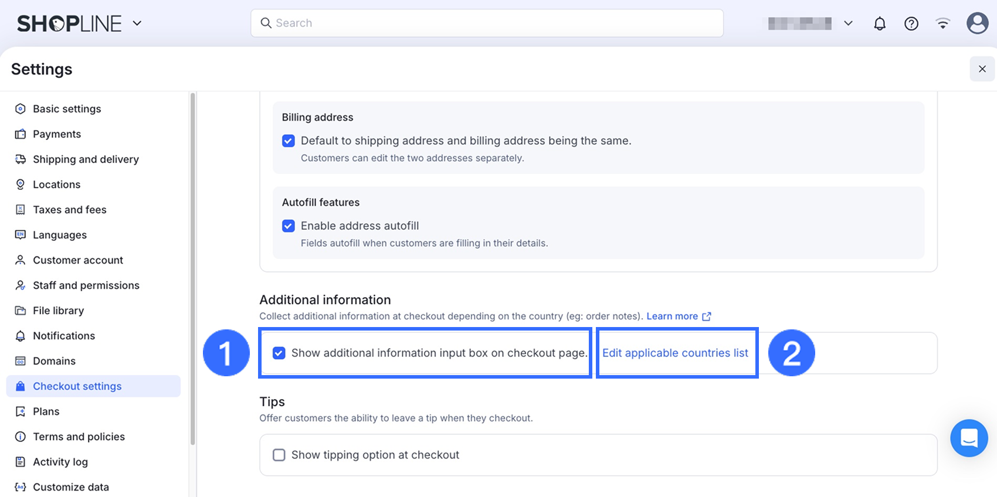Click the Customer account person icon
The width and height of the screenshot is (997, 497).
coord(21,260)
